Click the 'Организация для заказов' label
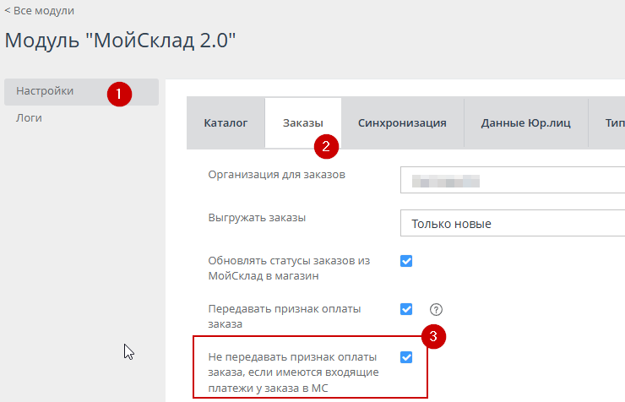 tap(277, 175)
